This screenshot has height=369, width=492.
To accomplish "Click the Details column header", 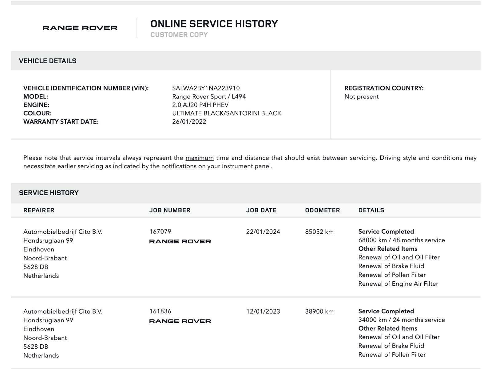I will pyautogui.click(x=371, y=210).
